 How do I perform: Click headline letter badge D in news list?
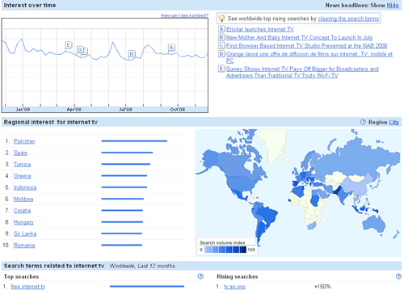tap(221, 54)
